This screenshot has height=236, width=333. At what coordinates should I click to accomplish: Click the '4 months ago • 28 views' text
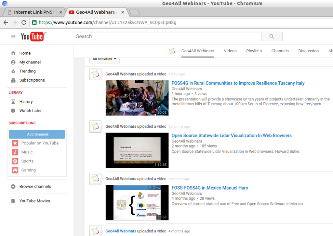pyautogui.click(x=193, y=198)
